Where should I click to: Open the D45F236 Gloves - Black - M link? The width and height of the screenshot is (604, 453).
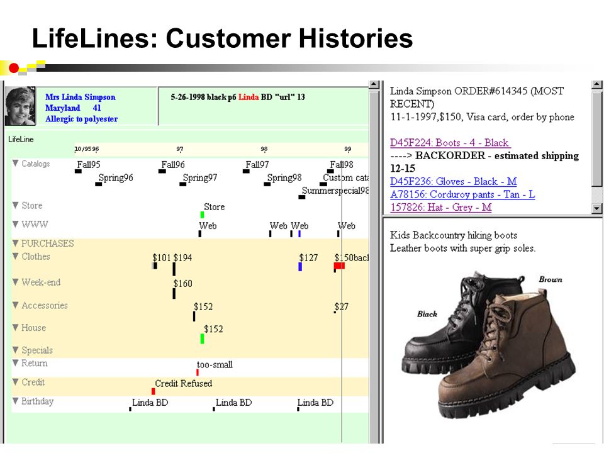pos(454,181)
